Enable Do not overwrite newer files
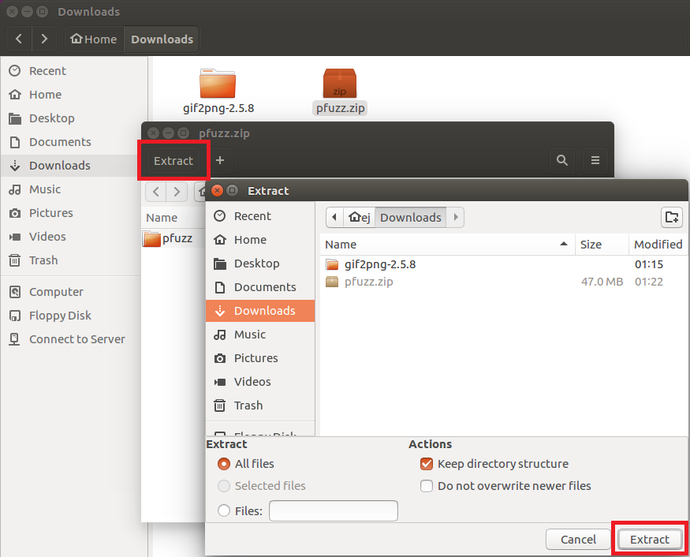The height and width of the screenshot is (557, 690). pyautogui.click(x=427, y=486)
